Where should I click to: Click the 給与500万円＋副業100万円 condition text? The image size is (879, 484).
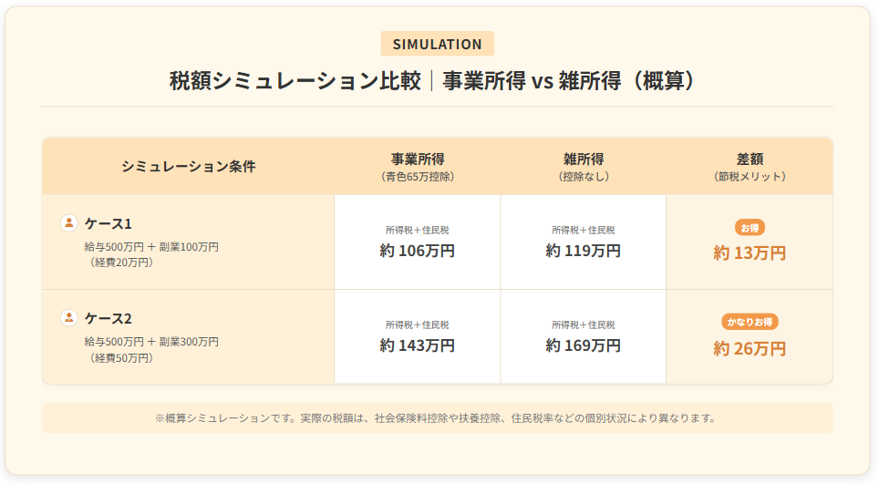coord(151,247)
